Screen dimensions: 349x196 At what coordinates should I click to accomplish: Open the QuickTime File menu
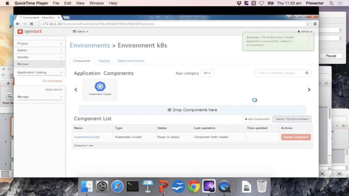coord(56,3)
